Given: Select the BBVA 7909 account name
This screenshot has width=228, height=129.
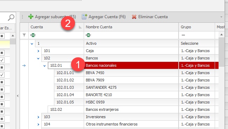Looking at the screenshot, I should [x=95, y=80].
